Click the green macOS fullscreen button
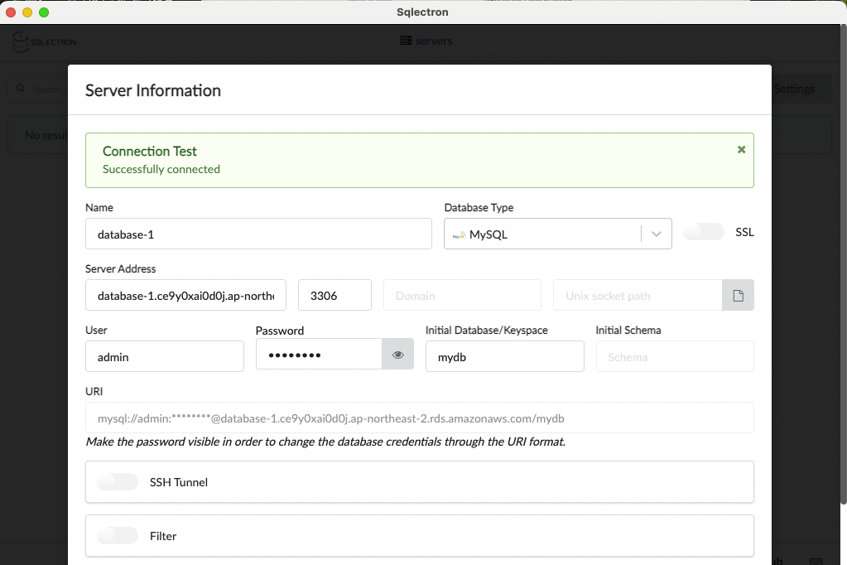 [x=44, y=12]
